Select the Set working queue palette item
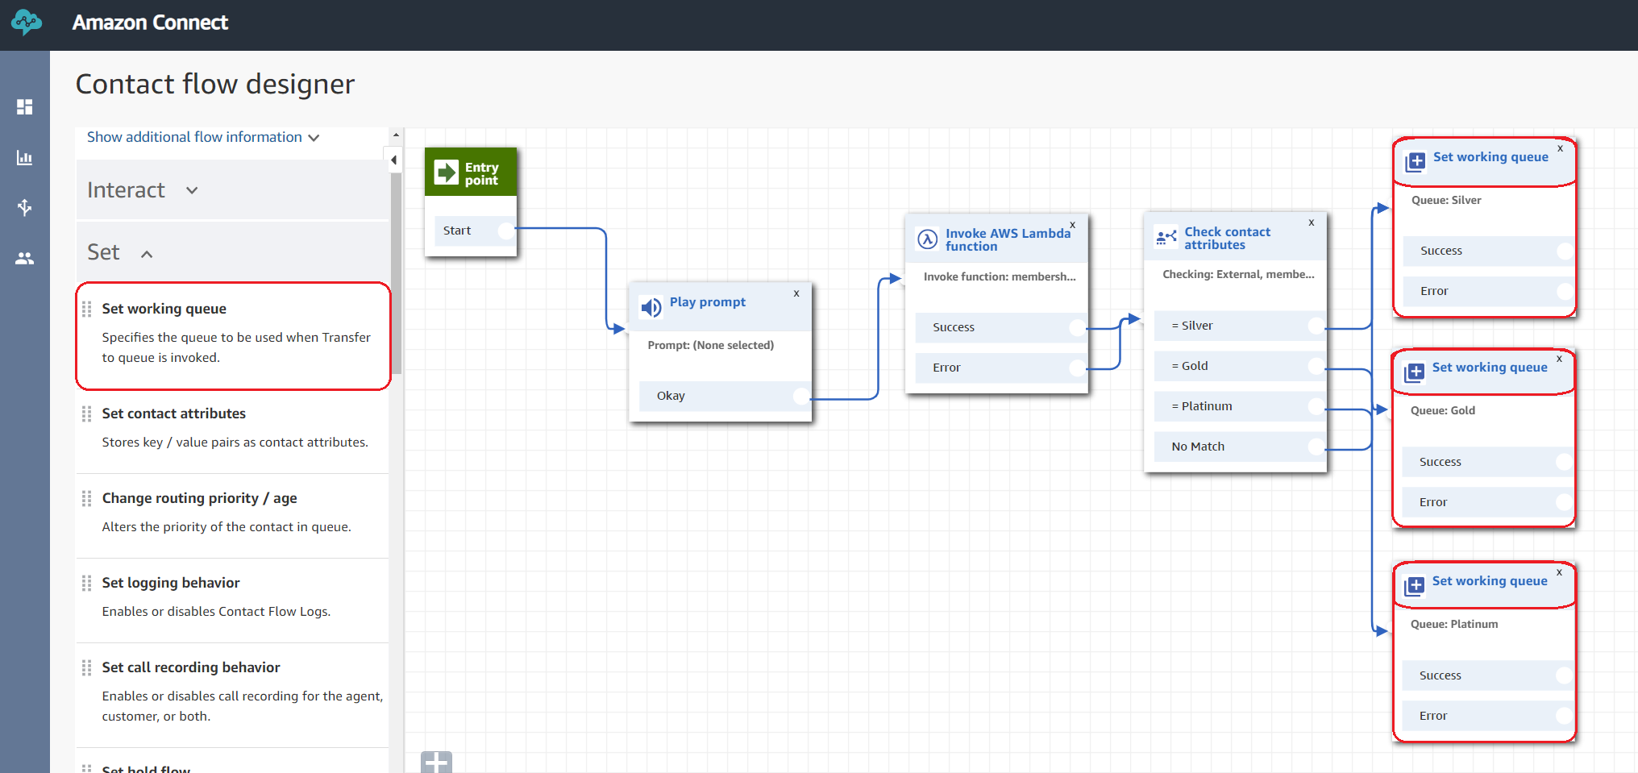This screenshot has width=1638, height=773. 233,336
